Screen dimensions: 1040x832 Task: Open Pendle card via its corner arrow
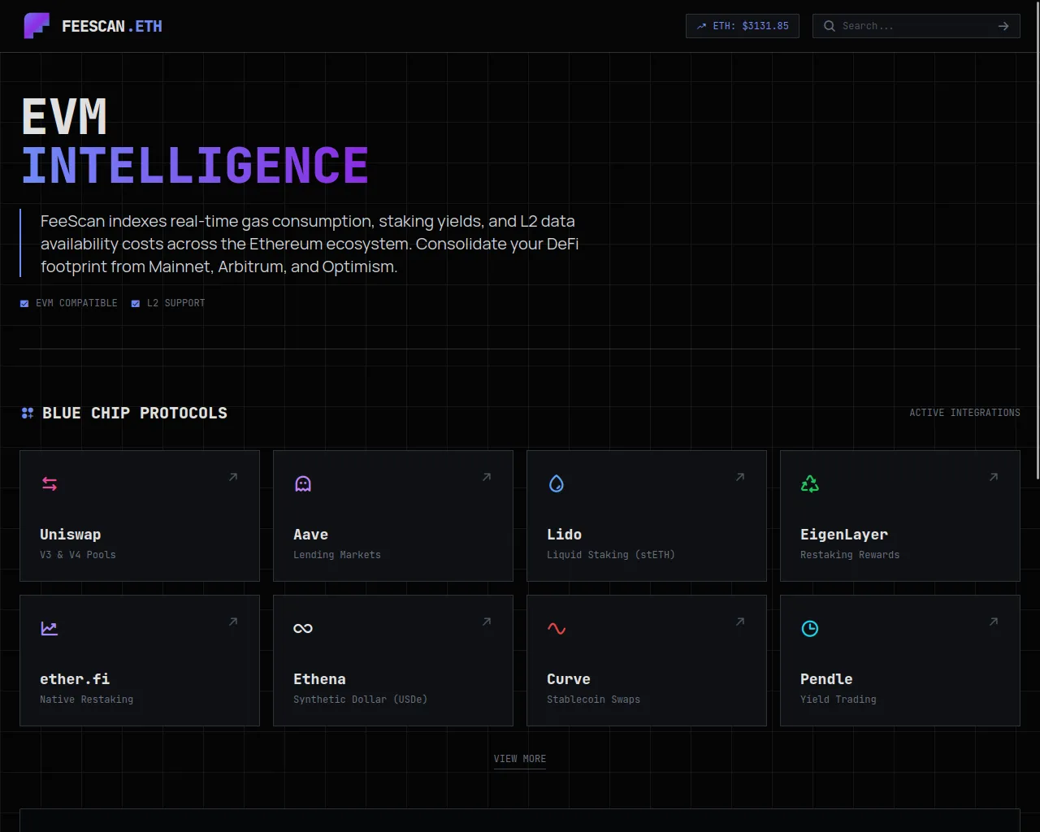(x=994, y=622)
